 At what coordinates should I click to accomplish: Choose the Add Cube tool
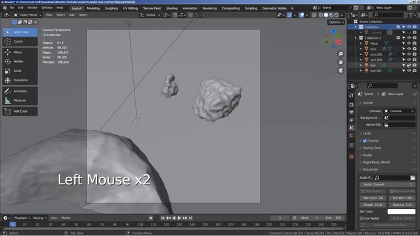(20, 111)
